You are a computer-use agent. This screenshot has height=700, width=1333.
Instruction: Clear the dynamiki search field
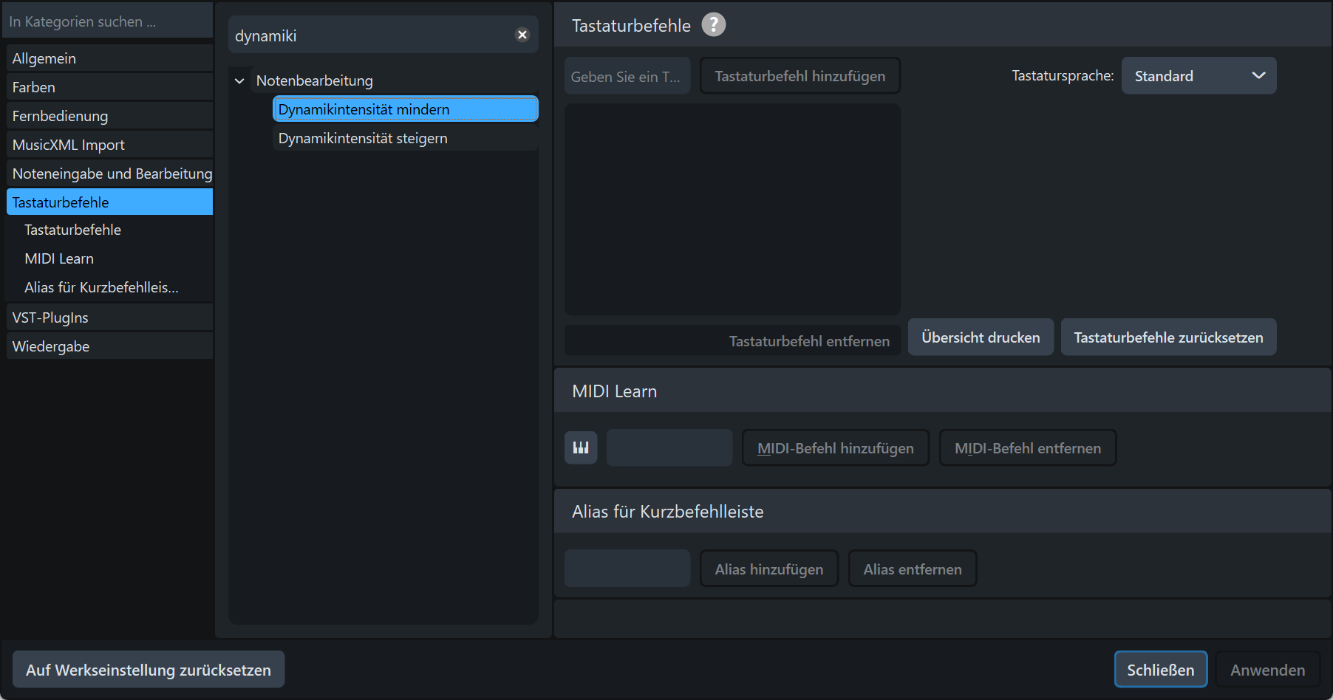point(522,35)
